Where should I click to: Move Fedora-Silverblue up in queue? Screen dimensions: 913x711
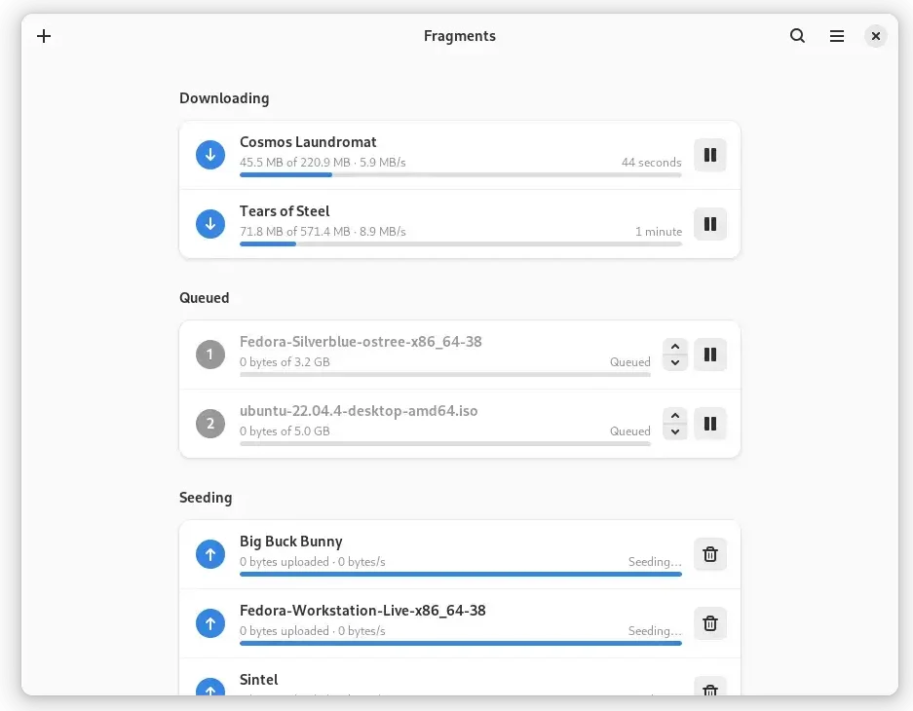675,346
